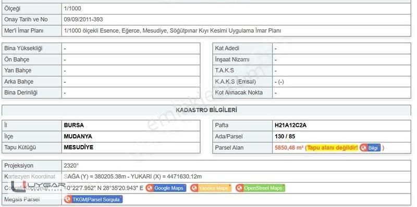This screenshot has height=207, width=417.
Task: Click the red icon on TKGM Parsel Sorgula
Action: (x=68, y=199)
